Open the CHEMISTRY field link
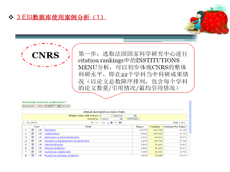 52,134
